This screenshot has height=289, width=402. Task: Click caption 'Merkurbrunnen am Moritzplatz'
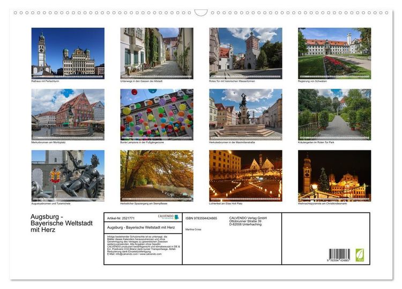[x=48, y=142]
